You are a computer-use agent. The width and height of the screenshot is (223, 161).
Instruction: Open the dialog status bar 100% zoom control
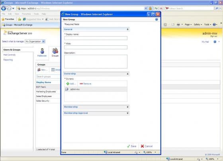coord(149,152)
